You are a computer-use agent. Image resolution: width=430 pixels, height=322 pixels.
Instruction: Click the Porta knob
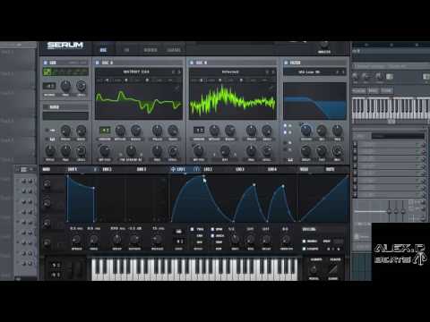(x=314, y=270)
